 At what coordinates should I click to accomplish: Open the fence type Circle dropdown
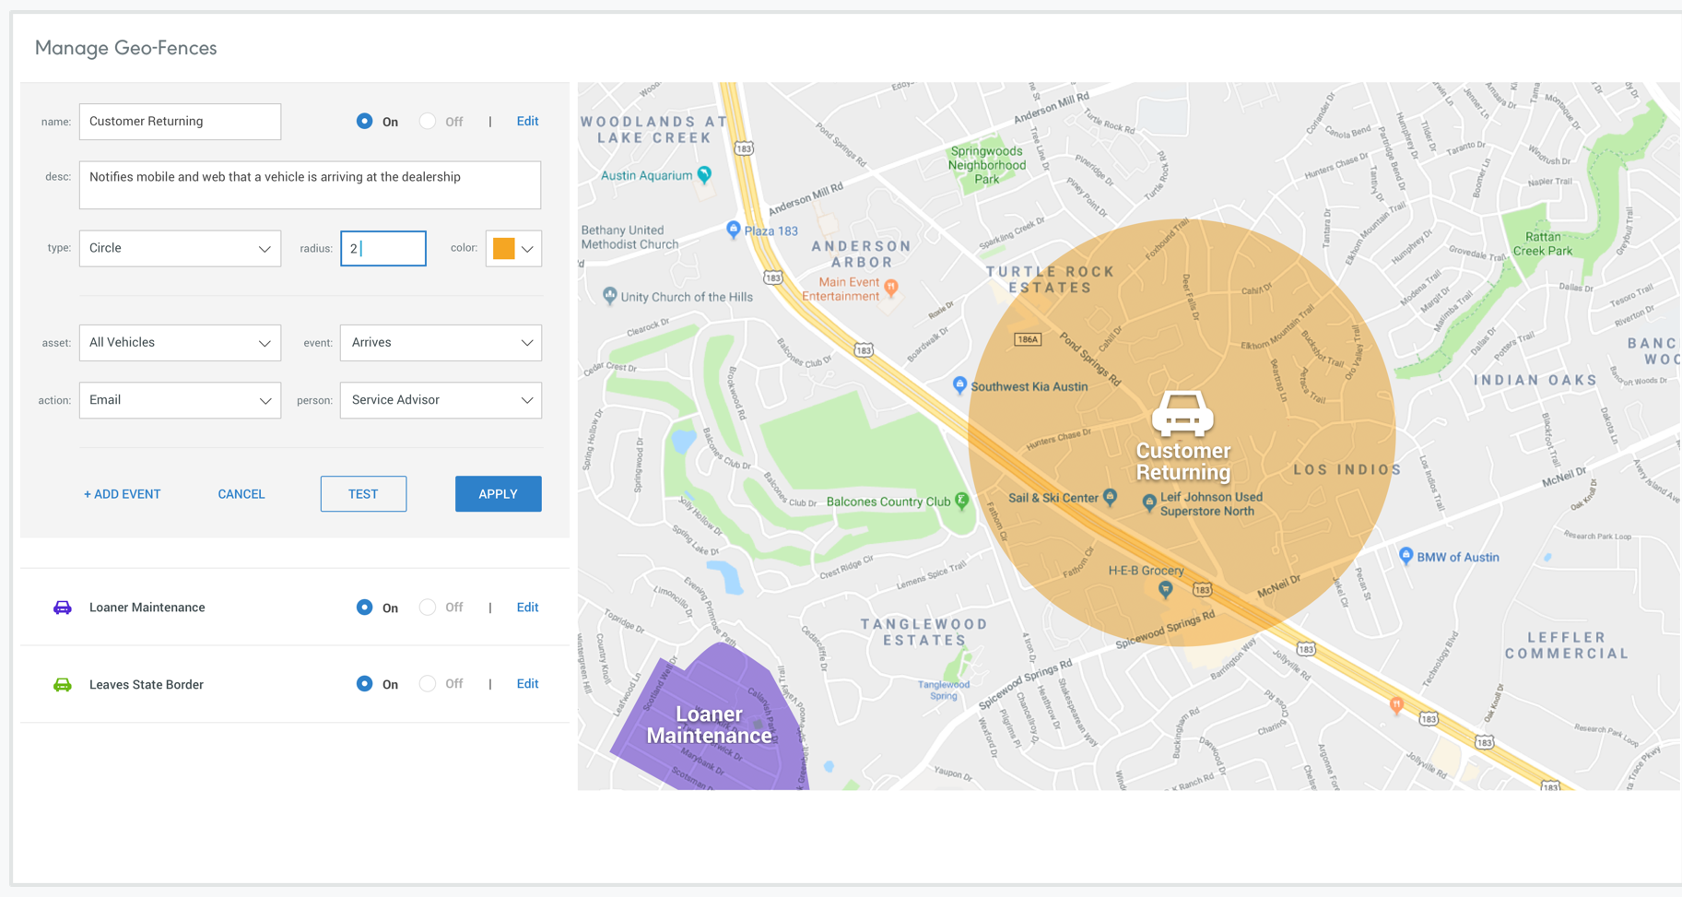click(180, 249)
